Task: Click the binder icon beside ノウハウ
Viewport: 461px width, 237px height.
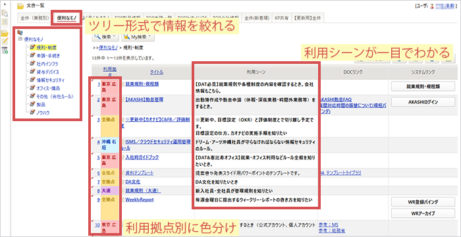Action: point(32,113)
